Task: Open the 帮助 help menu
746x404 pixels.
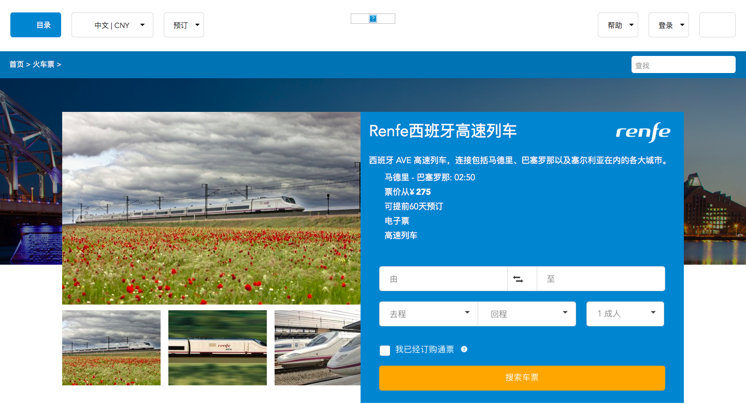Action: pos(618,25)
